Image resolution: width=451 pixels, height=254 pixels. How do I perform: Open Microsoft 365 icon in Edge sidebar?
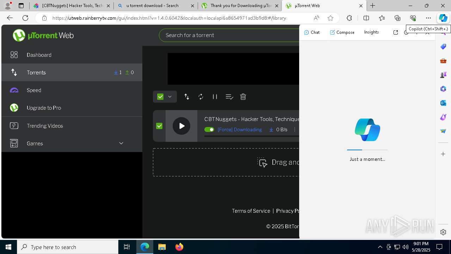pos(443,89)
